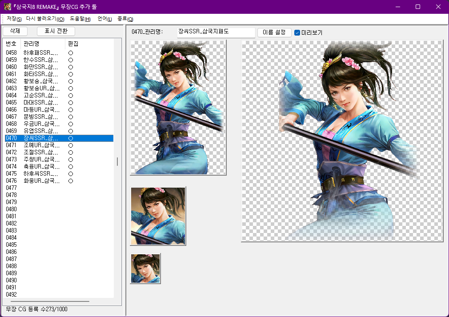
Task: Click the 표시 전환 button
Action: pyautogui.click(x=56, y=31)
